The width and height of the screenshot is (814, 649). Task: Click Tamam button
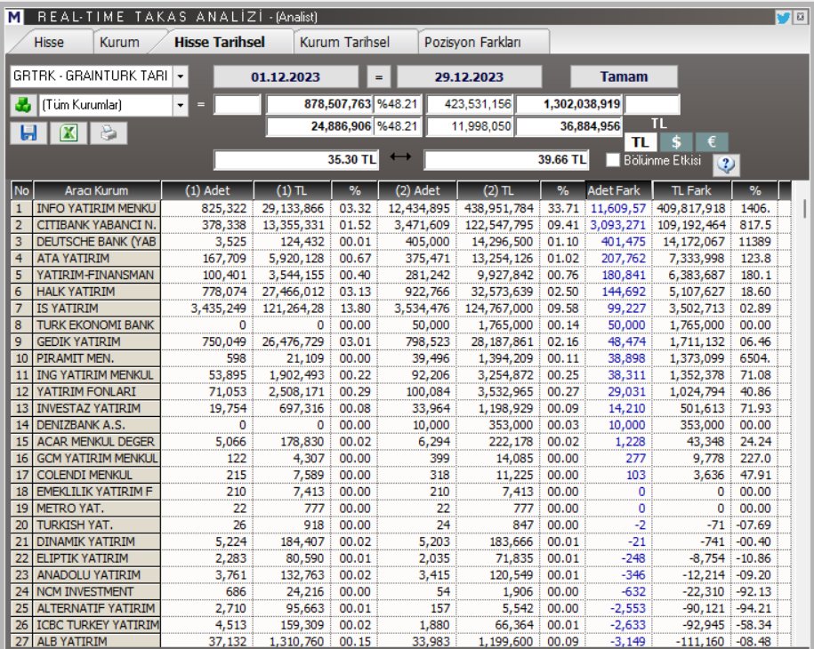(x=624, y=76)
